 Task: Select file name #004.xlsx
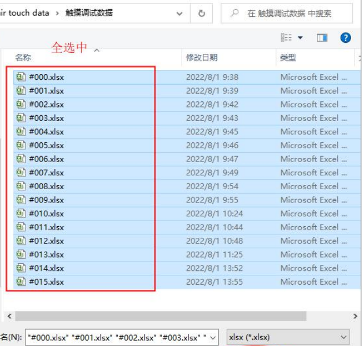[x=46, y=132]
